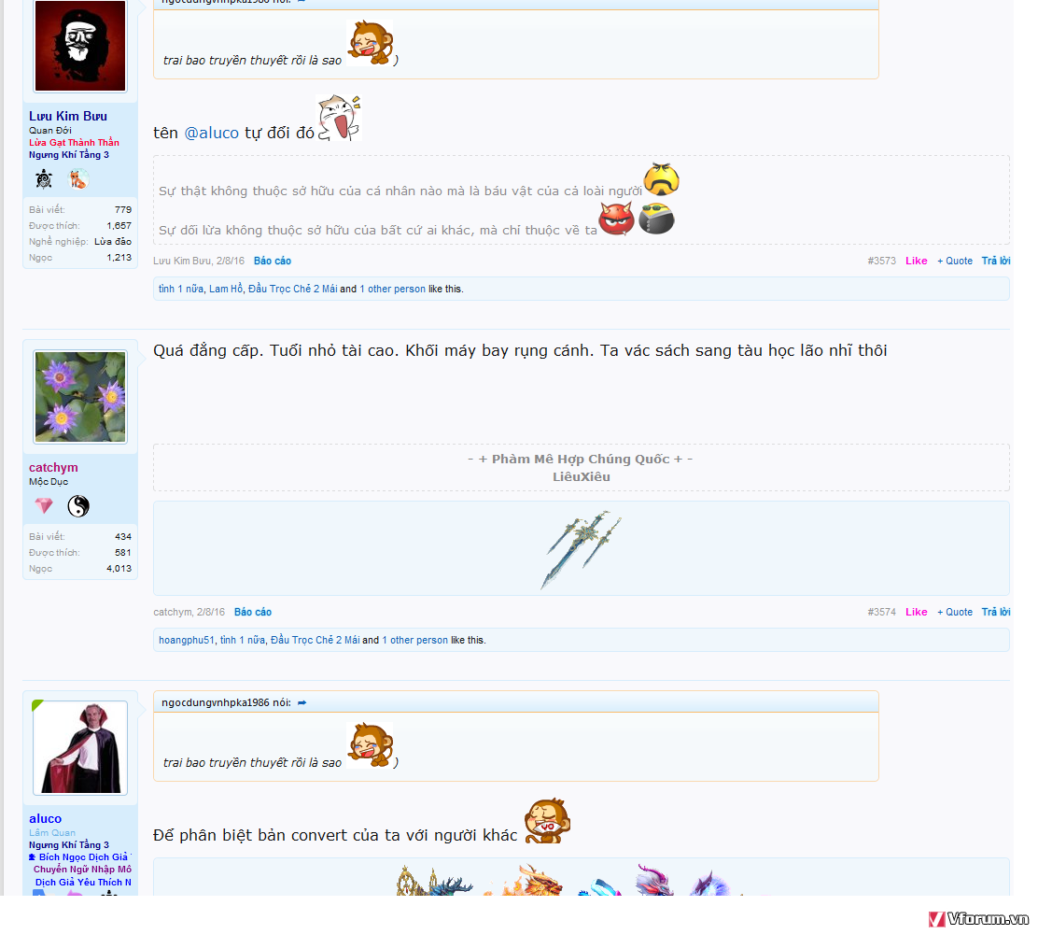1038x934 pixels.
Task: Click the turtle badge under Lưu Kim Bưu
Action: pyautogui.click(x=44, y=179)
